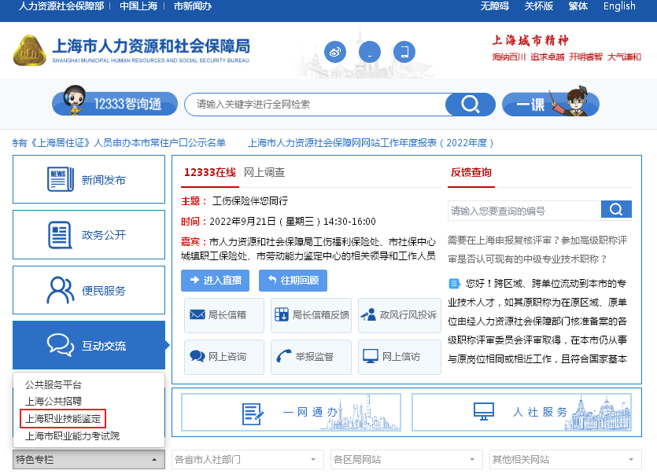Open the Weibo round icon

pos(334,53)
